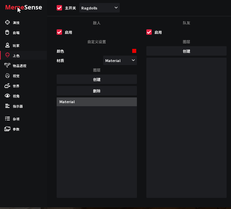This screenshot has width=231, height=209.
Task: Select the 指示器 bars icon
Action: pos(7,106)
